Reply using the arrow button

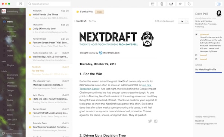click(181, 21)
